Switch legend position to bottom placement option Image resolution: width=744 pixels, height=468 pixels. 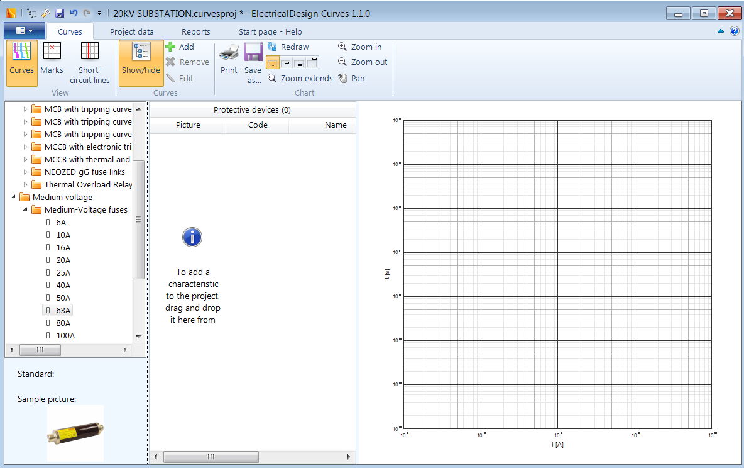tap(299, 62)
